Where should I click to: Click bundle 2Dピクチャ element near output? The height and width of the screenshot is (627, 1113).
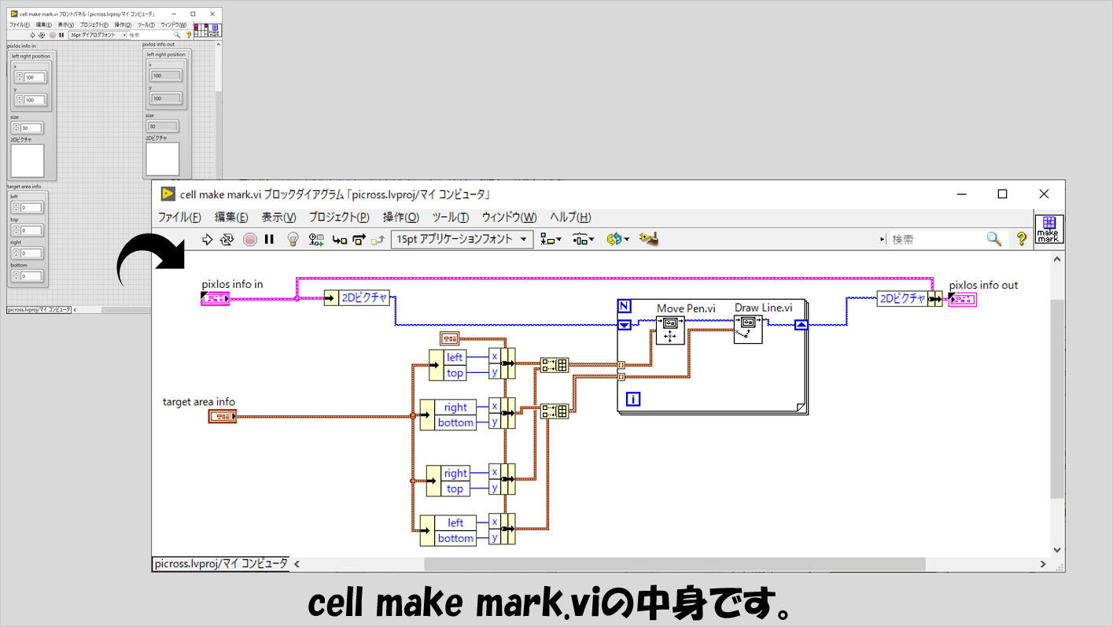point(901,298)
